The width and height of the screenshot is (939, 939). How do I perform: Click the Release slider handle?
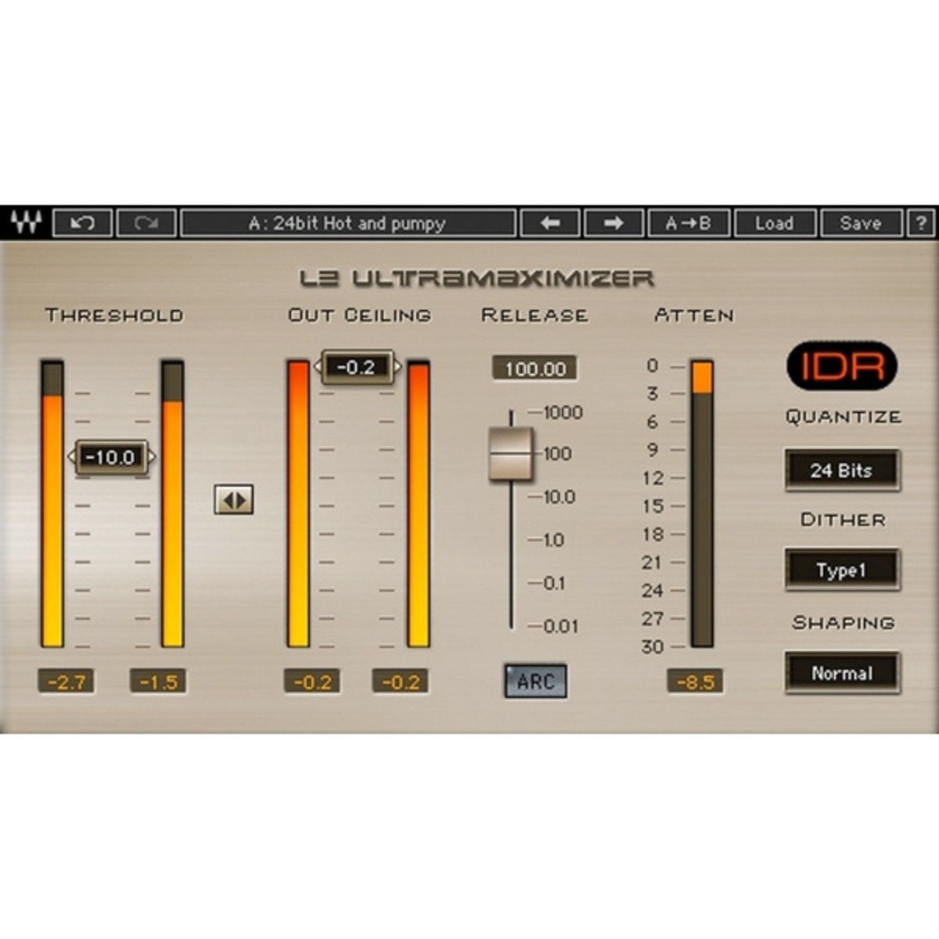click(x=513, y=452)
